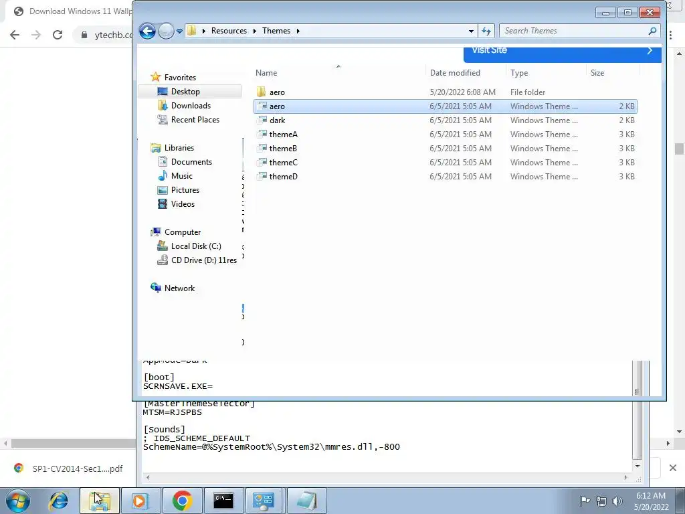Click the taskbar clock showing 6:12 AM
685x514 pixels.
point(652,501)
